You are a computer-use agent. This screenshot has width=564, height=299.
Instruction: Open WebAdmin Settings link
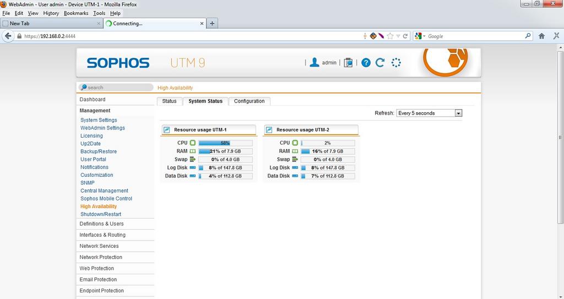[102, 128]
